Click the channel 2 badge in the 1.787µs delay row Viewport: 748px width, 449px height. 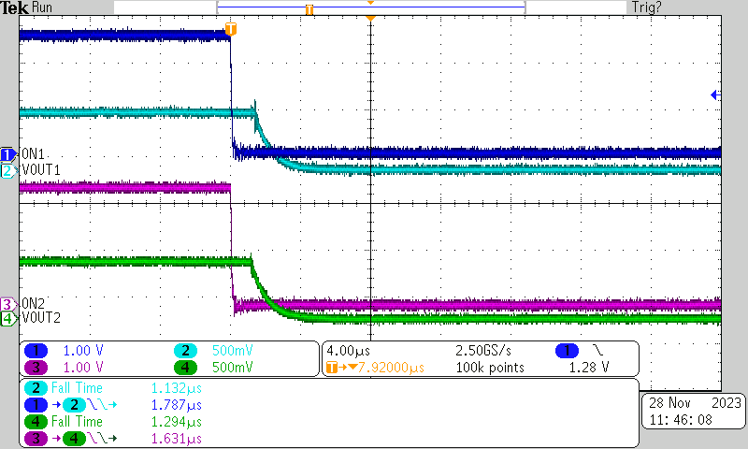(74, 405)
